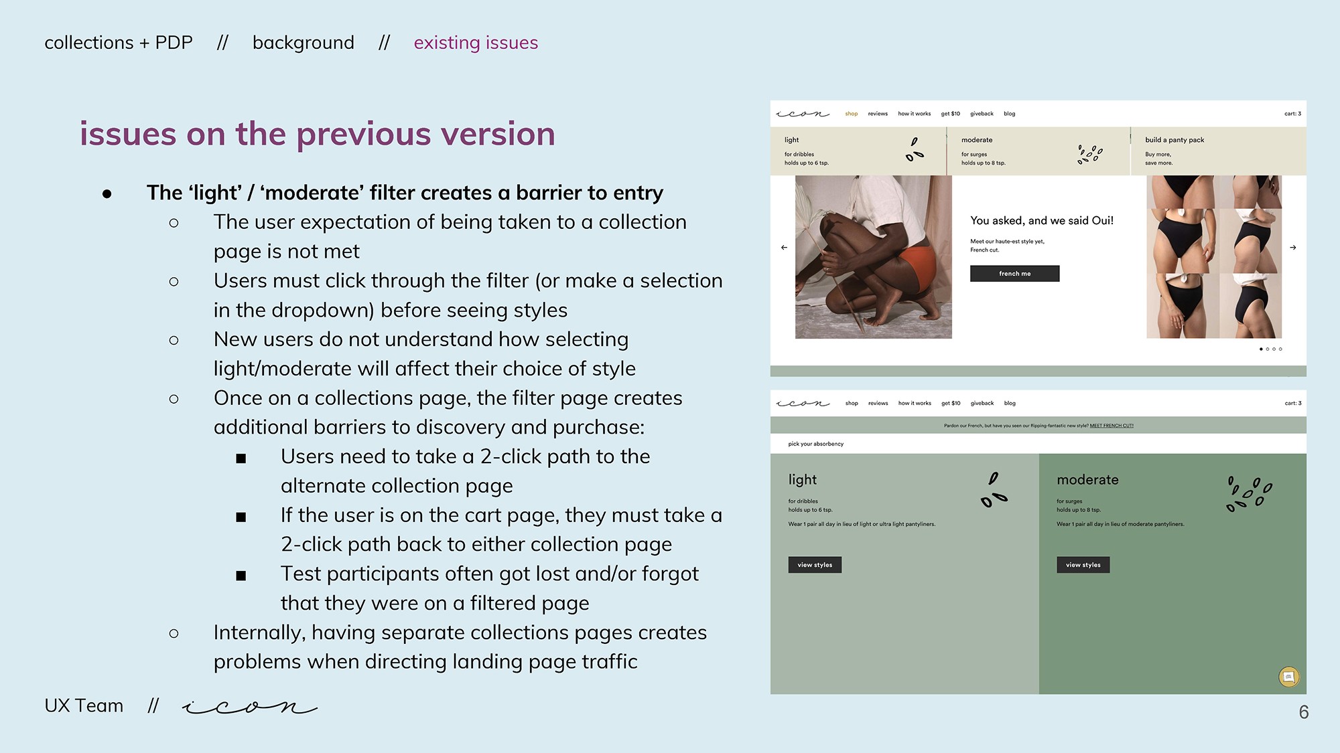Click the light droplets icon in green panel
Viewport: 1340px width, 753px height.
(994, 490)
